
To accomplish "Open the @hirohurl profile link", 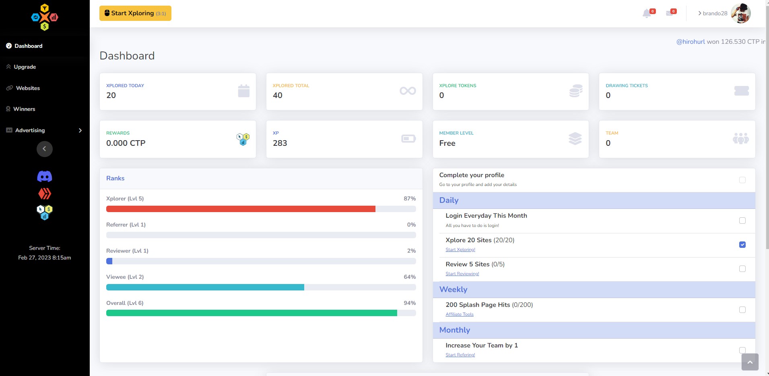I will [691, 42].
